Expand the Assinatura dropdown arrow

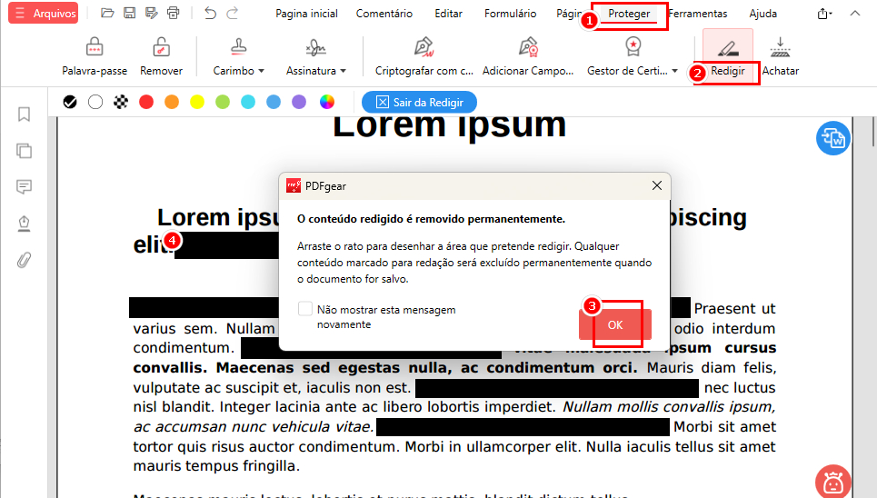click(x=343, y=71)
